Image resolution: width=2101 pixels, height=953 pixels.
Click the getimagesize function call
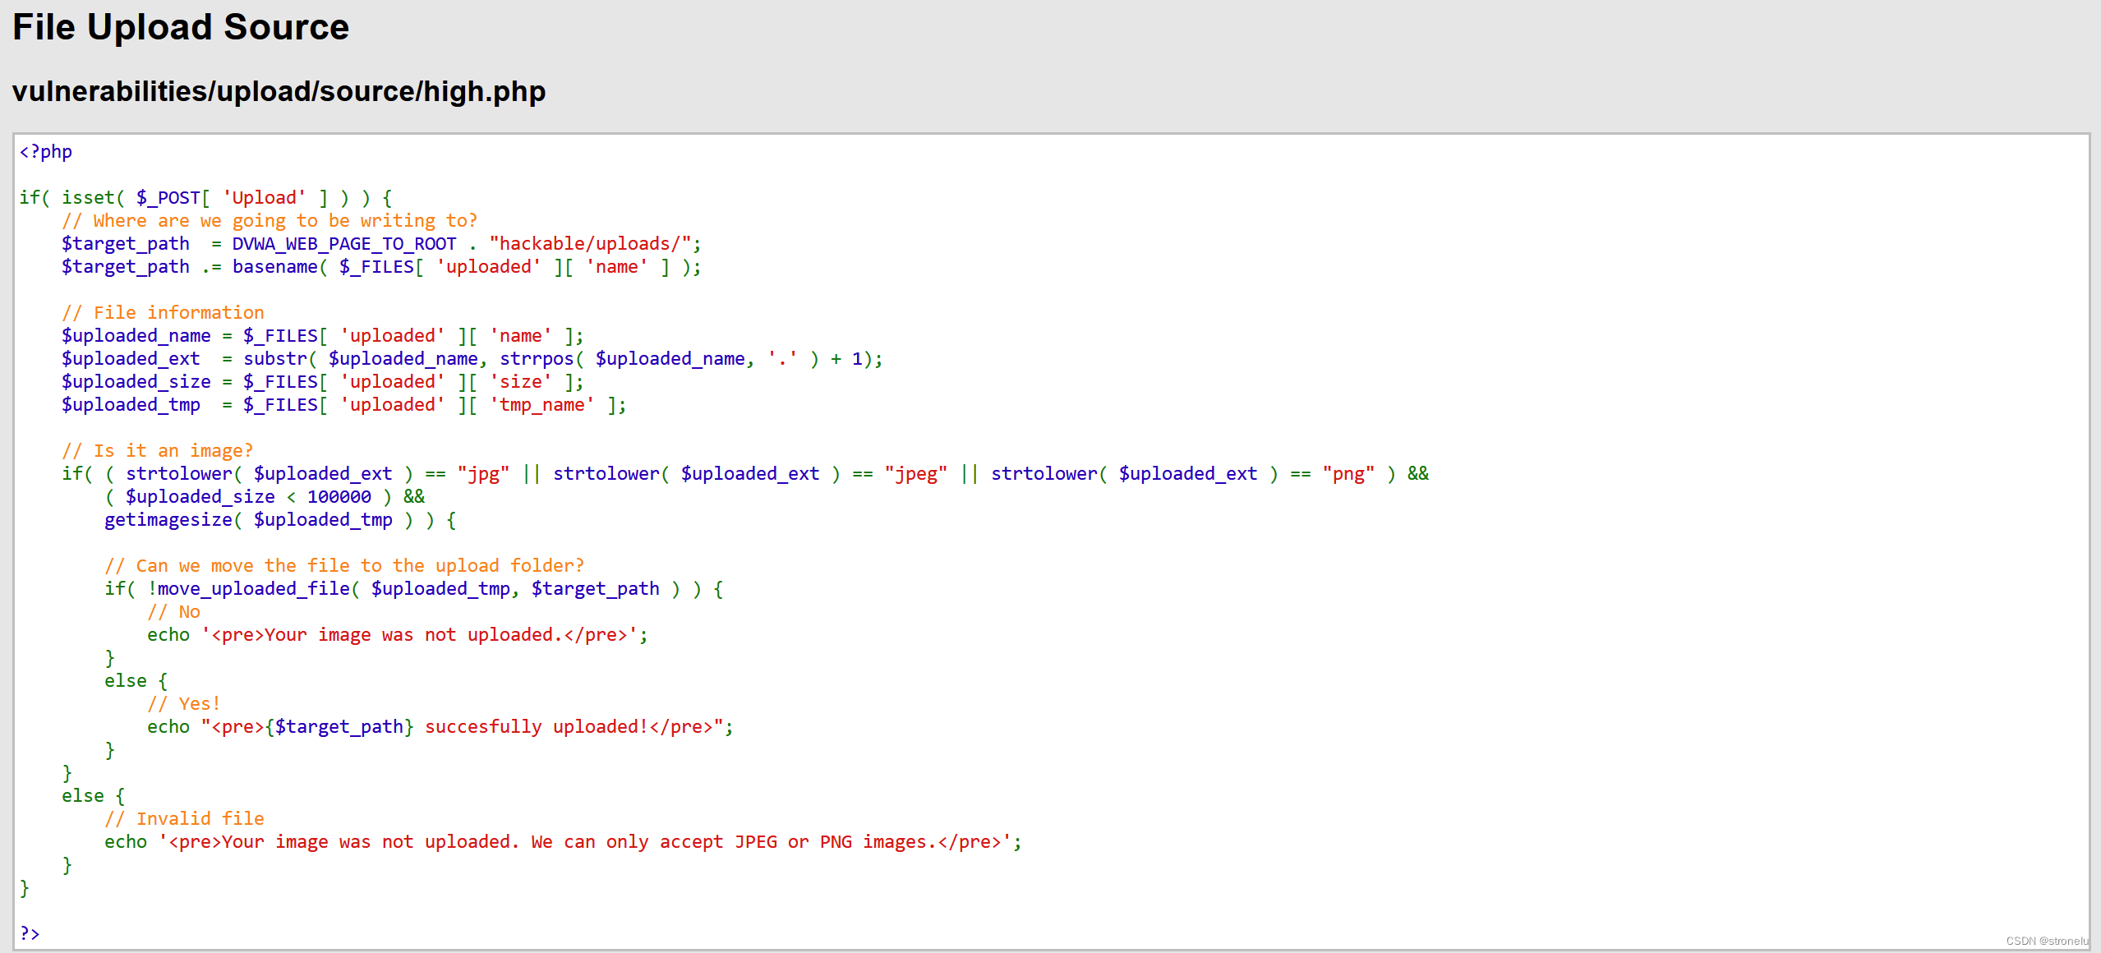(x=168, y=520)
